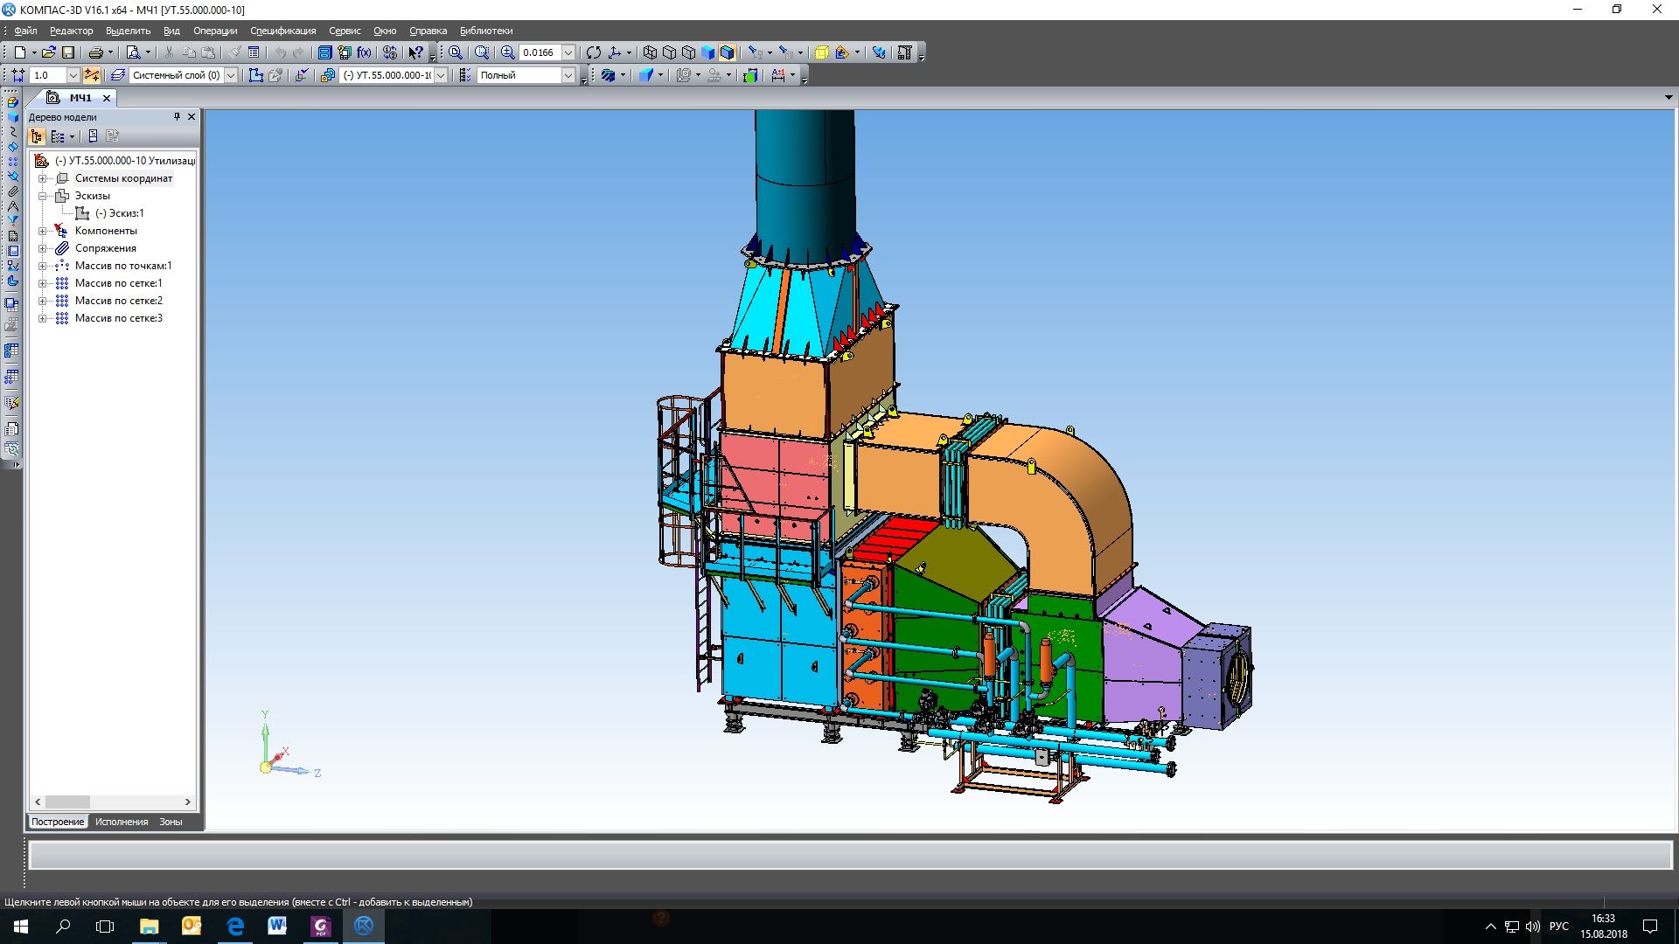Click the context help arrow icon
This screenshot has height=944, width=1679.
(416, 52)
